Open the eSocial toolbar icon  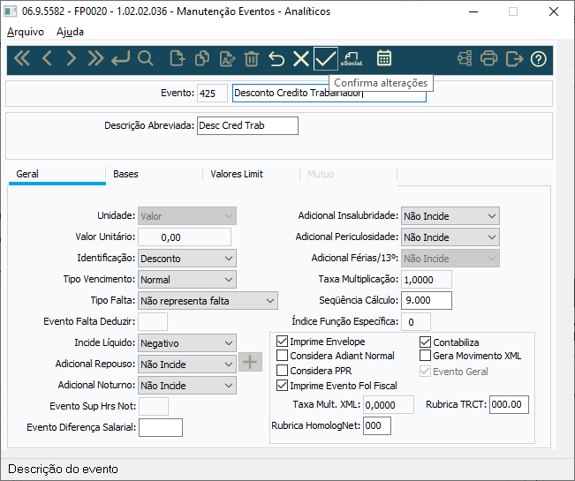click(x=352, y=59)
